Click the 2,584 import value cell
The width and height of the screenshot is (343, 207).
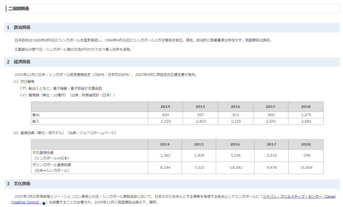(x=305, y=121)
